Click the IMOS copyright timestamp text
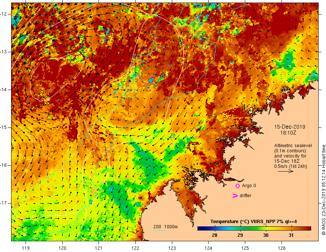This screenshot has height=252, width=326. [323, 190]
